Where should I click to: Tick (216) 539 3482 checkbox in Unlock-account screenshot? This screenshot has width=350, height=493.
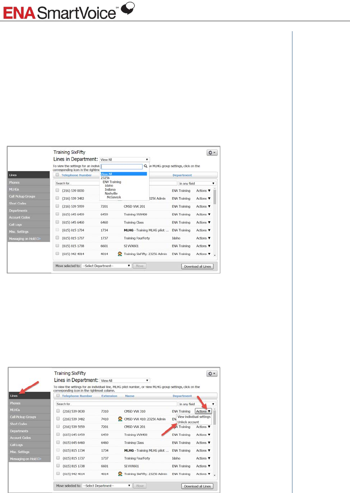[58, 419]
